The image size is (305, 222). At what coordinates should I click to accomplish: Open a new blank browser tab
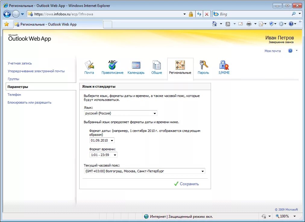click(108, 24)
